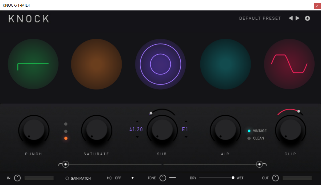Click the In gain knob

tap(17, 178)
